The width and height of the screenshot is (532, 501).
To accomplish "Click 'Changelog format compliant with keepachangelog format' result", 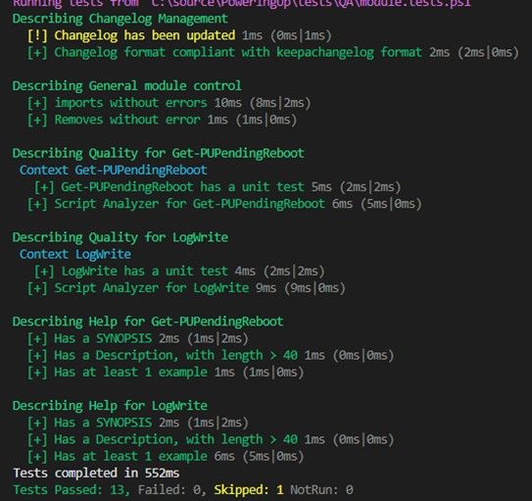I will coord(273,53).
